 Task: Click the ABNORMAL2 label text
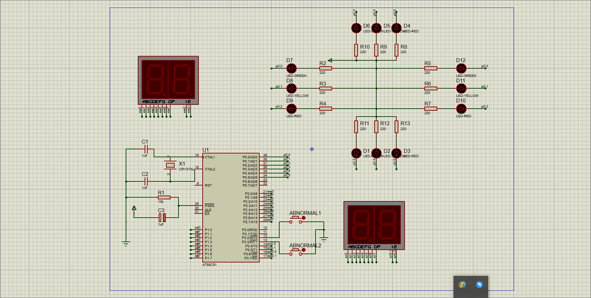305,246
